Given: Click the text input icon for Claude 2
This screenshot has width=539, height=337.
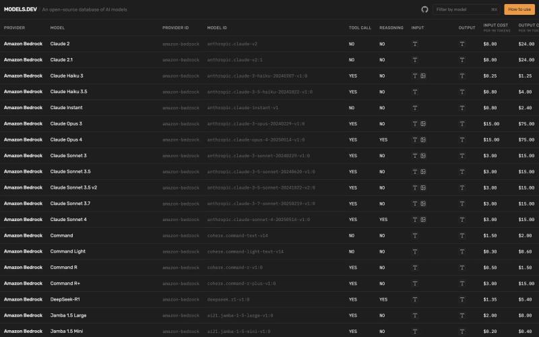Looking at the screenshot, I should [x=415, y=44].
